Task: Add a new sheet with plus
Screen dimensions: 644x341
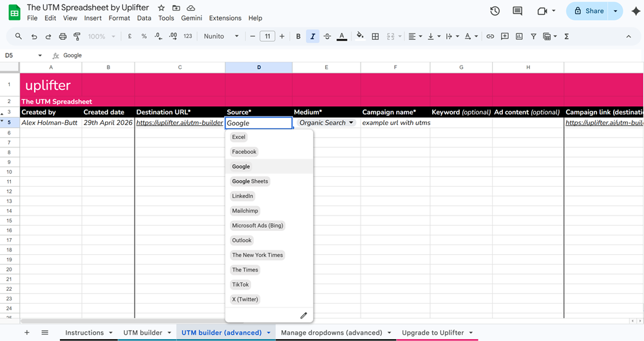Action: coord(26,333)
